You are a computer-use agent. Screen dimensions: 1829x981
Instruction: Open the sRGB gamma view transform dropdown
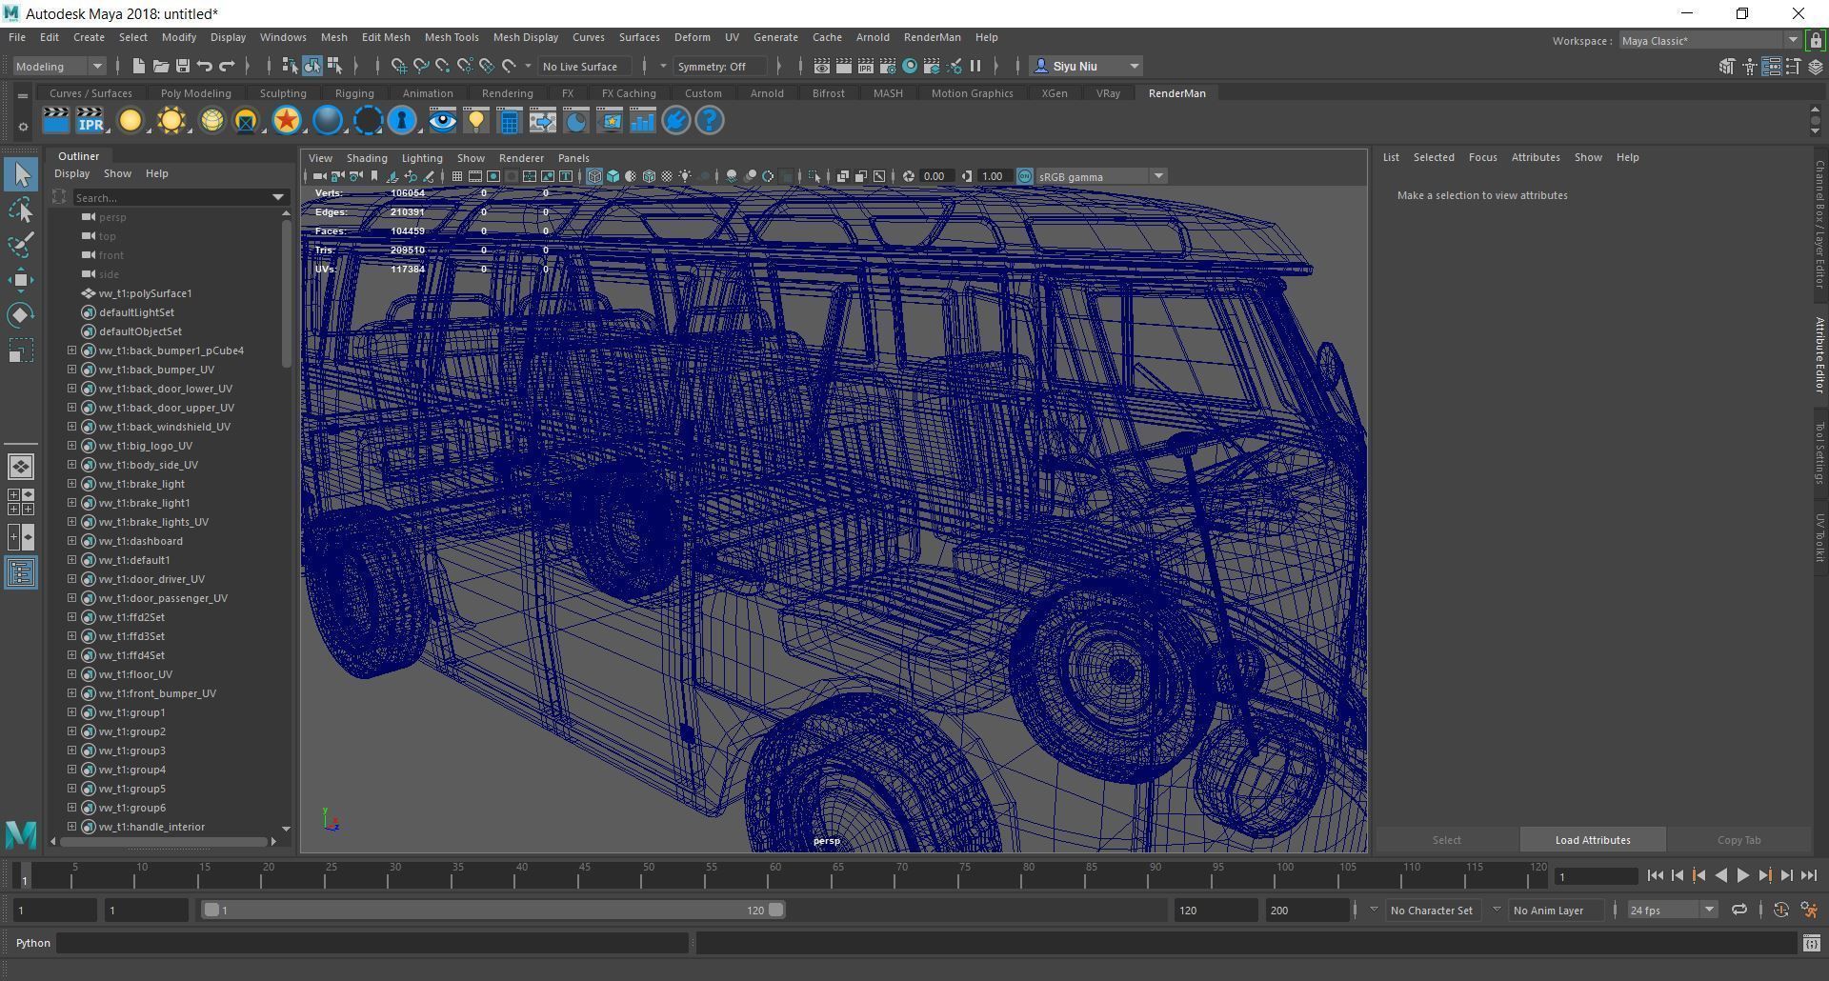pos(1102,176)
